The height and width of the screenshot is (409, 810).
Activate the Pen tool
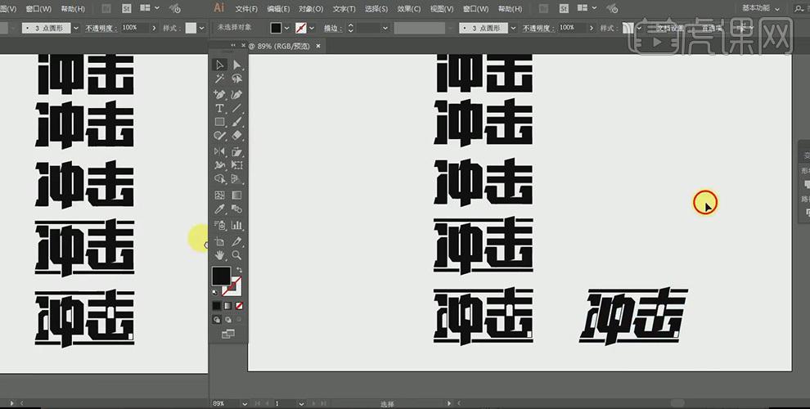click(219, 94)
